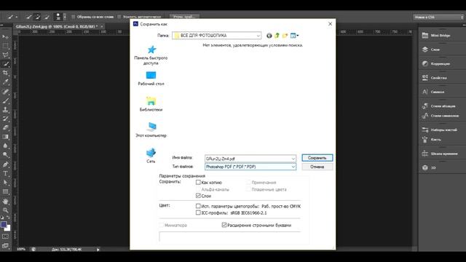Select the Dodge tool
The width and height of the screenshot is (466, 262).
click(x=5, y=155)
